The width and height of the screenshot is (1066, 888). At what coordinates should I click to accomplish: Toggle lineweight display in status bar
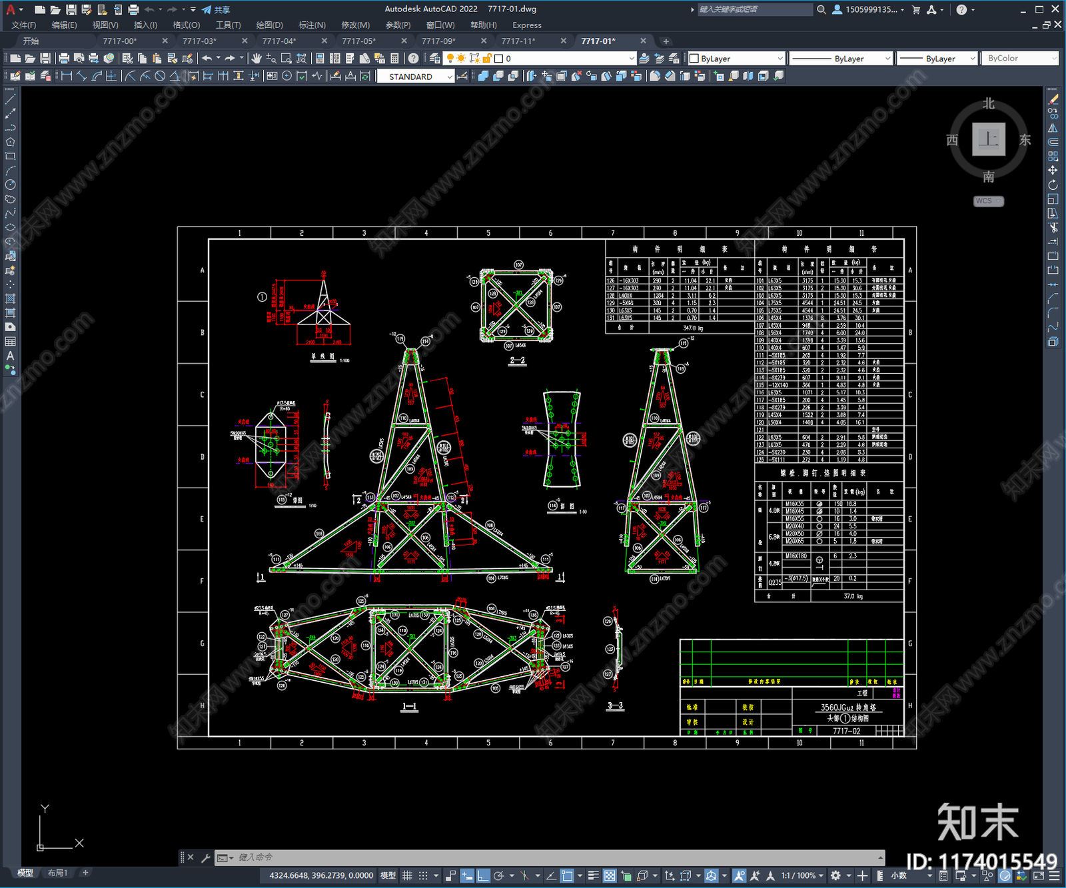(593, 875)
